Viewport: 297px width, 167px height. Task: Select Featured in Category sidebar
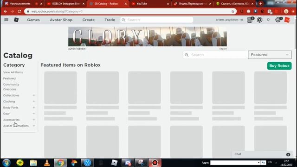[x=9, y=78]
